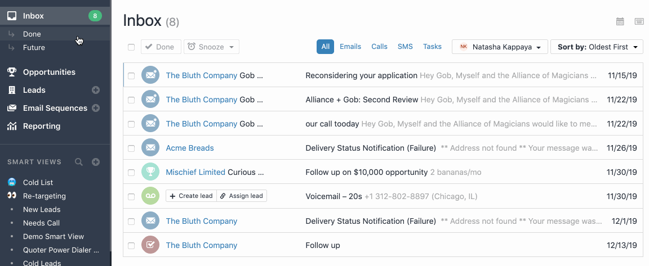Add new Email Sequence with plus icon
Viewport: 649px width, 266px height.
coord(96,108)
